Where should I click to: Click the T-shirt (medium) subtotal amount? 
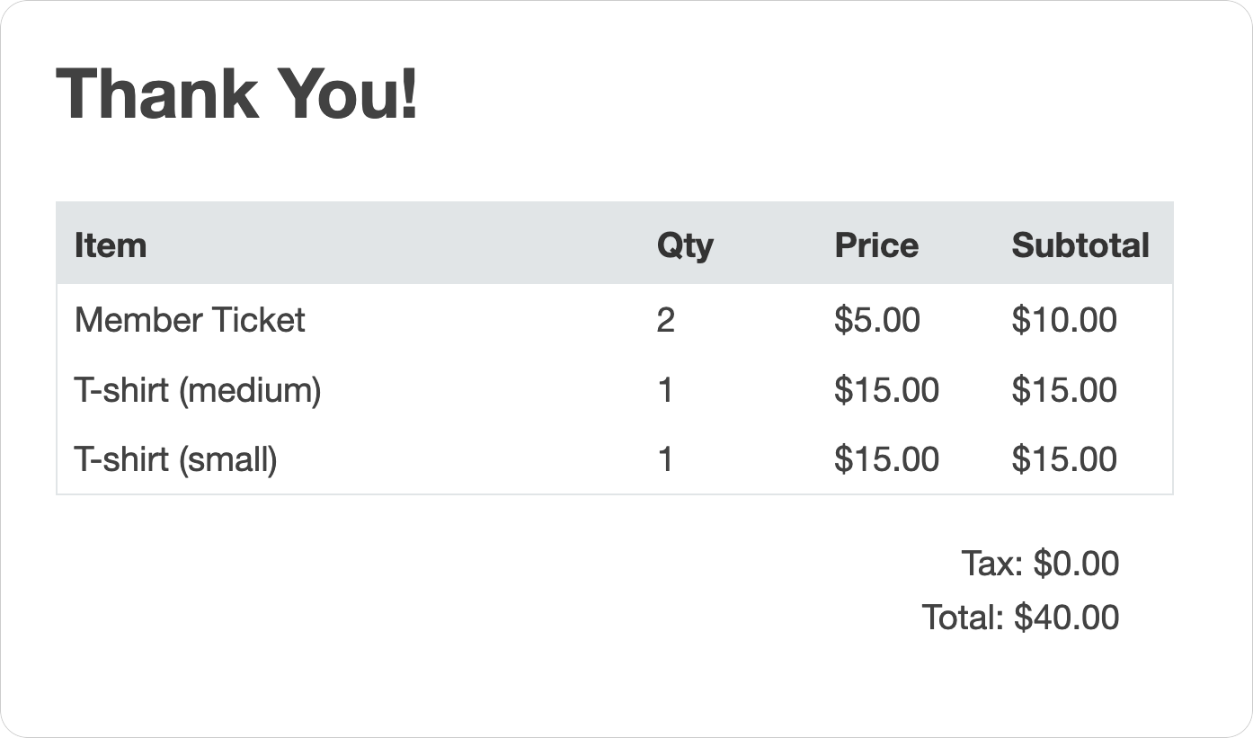(x=1064, y=390)
